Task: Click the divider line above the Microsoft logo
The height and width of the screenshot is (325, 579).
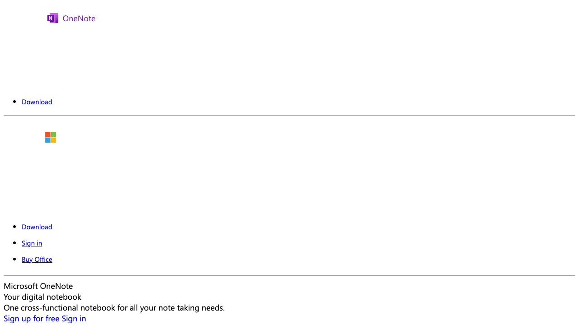Action: [289, 116]
